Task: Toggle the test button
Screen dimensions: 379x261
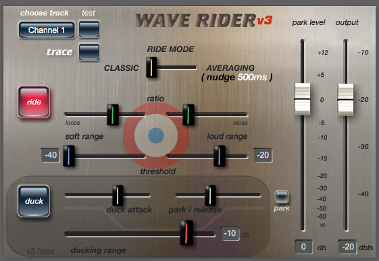Action: [x=89, y=30]
